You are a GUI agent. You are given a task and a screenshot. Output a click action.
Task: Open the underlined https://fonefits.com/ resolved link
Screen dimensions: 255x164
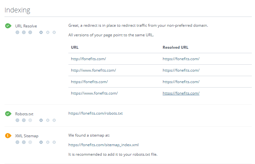tap(181, 93)
